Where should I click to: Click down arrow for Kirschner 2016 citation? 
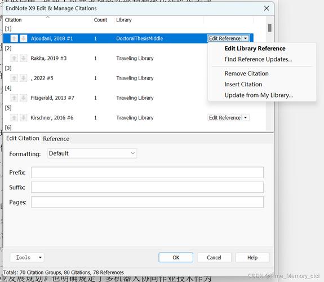(23, 118)
